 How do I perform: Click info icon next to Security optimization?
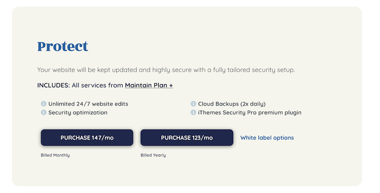pyautogui.click(x=44, y=113)
